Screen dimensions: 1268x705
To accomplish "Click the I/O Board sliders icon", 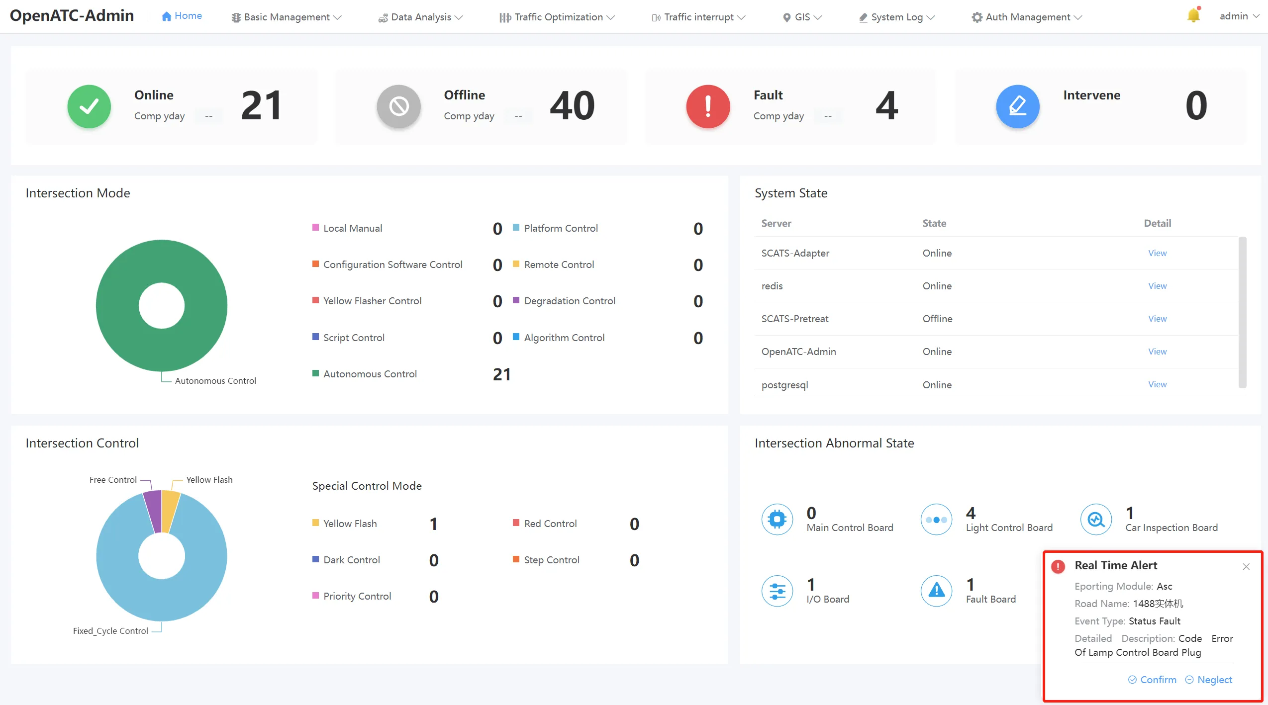I will (x=777, y=591).
